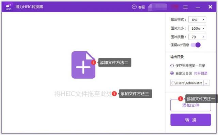Click the output path input field
Screen dimensions: 218x135
pos(187,83)
